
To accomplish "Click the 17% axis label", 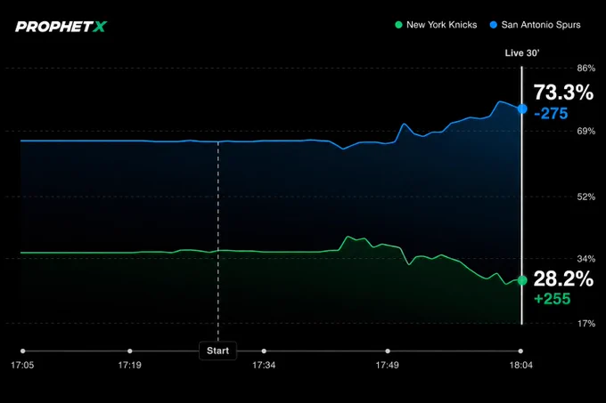I will [x=586, y=324].
